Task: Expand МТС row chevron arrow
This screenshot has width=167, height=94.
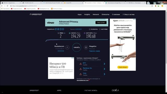Action: pyautogui.click(x=104, y=64)
